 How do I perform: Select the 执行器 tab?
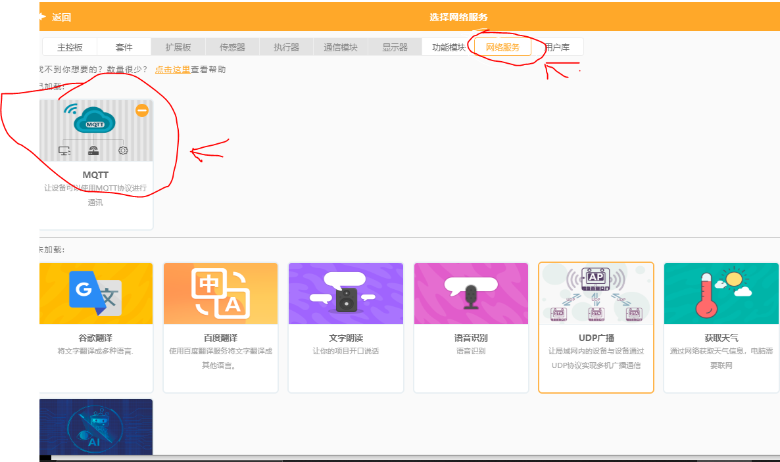click(287, 47)
